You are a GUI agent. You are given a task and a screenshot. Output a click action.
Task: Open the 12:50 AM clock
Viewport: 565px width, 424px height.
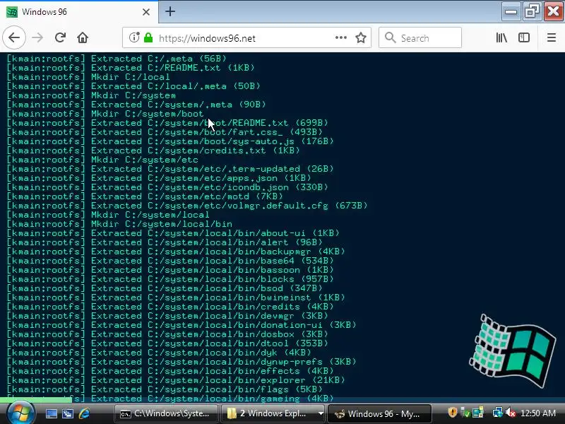tap(538, 413)
